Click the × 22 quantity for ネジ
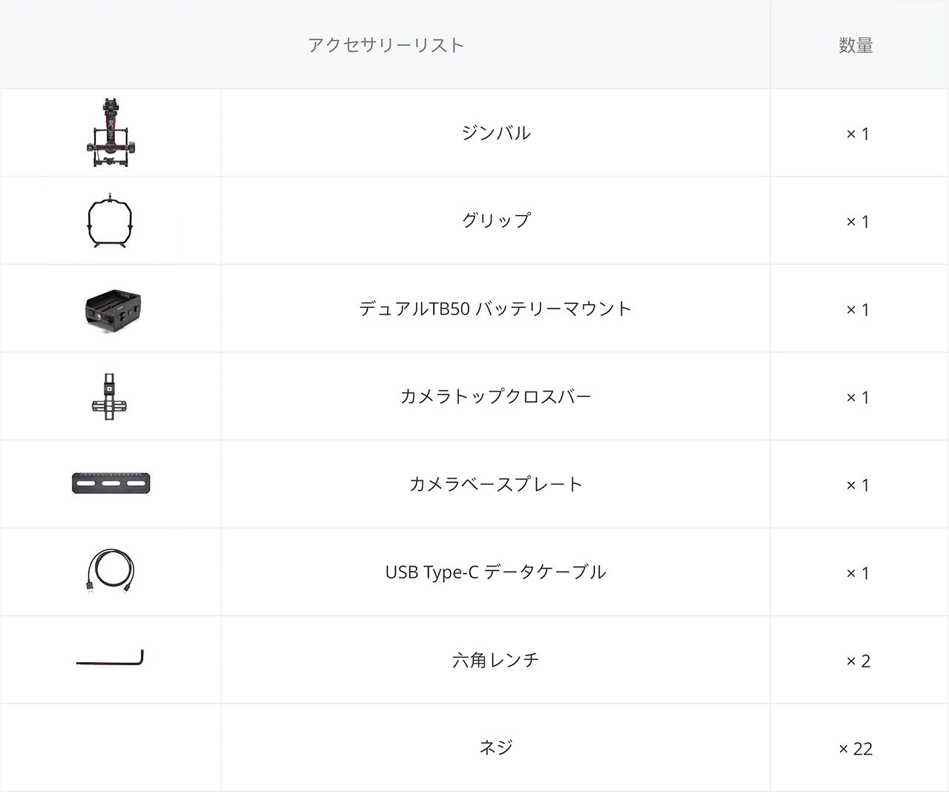 click(856, 749)
